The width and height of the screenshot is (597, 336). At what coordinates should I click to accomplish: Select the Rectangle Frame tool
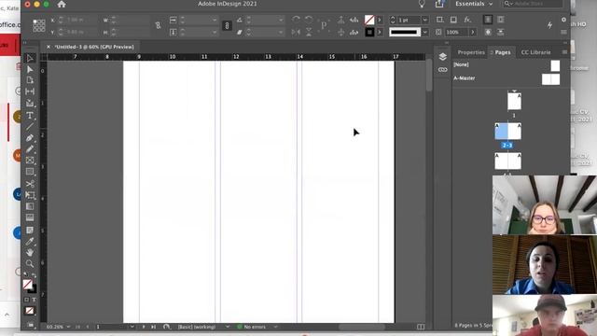click(30, 161)
